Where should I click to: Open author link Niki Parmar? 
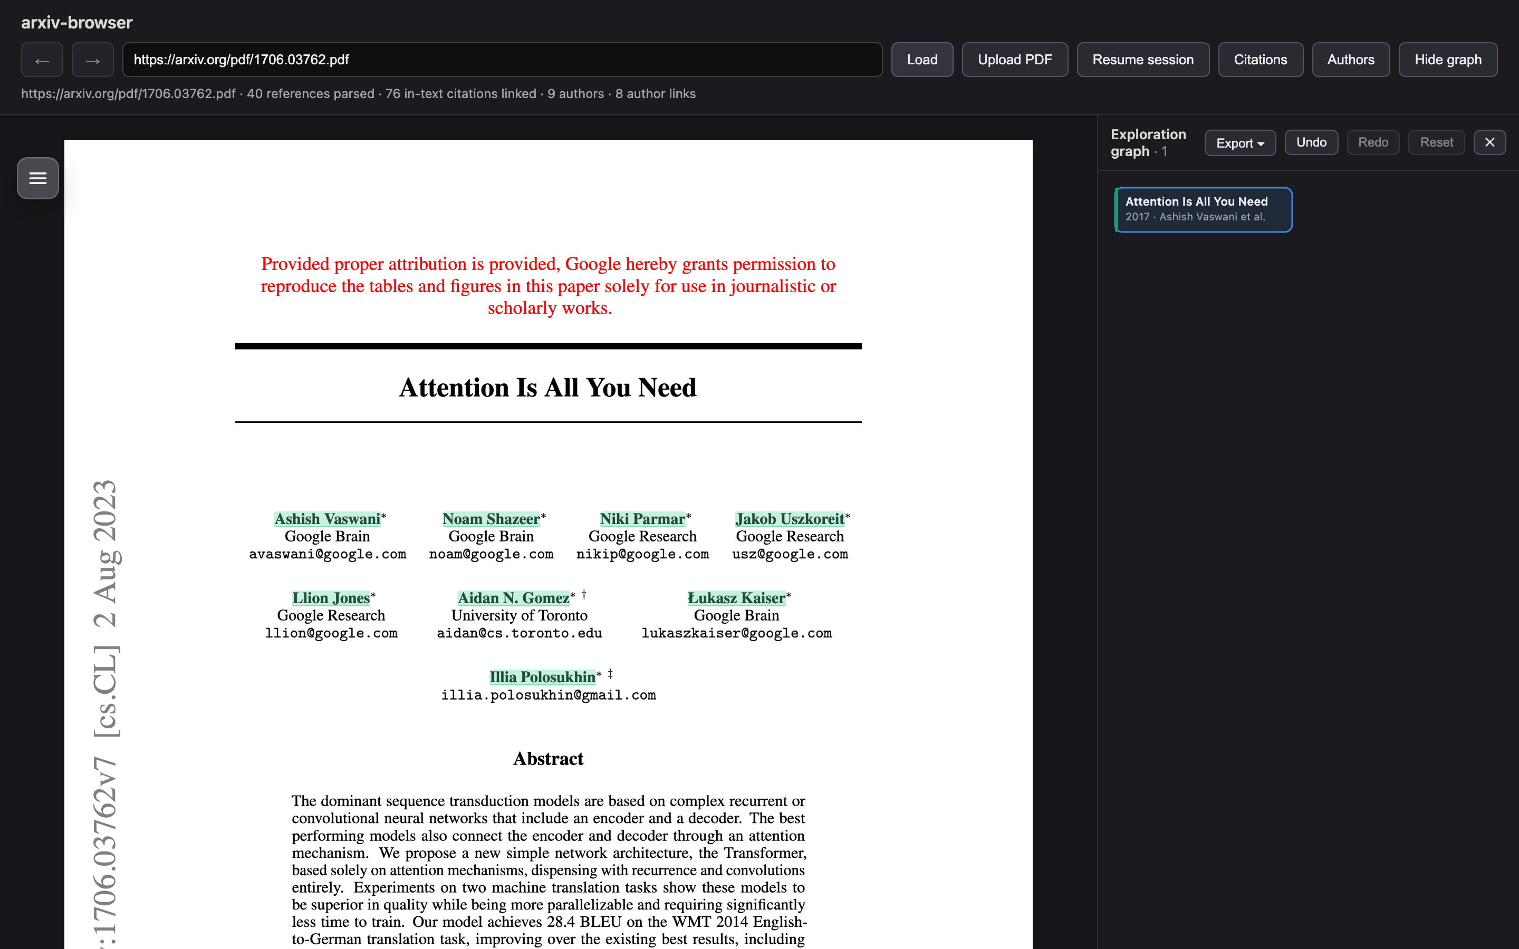pyautogui.click(x=642, y=519)
